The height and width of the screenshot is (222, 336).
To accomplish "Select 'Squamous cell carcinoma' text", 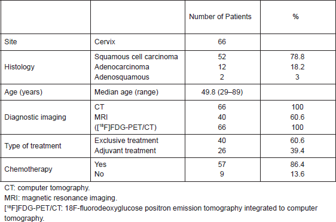I will pyautogui.click(x=136, y=57).
